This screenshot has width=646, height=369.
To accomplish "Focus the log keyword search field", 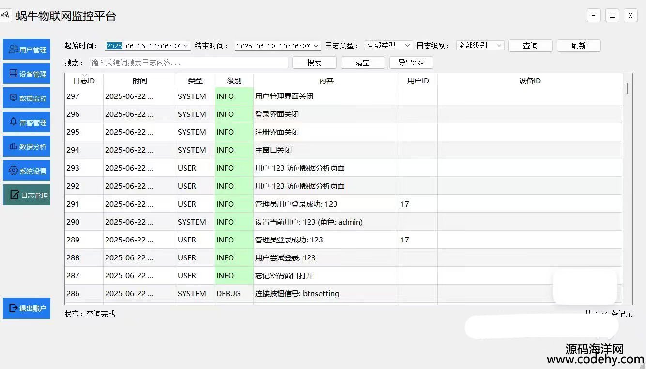I will (189, 63).
